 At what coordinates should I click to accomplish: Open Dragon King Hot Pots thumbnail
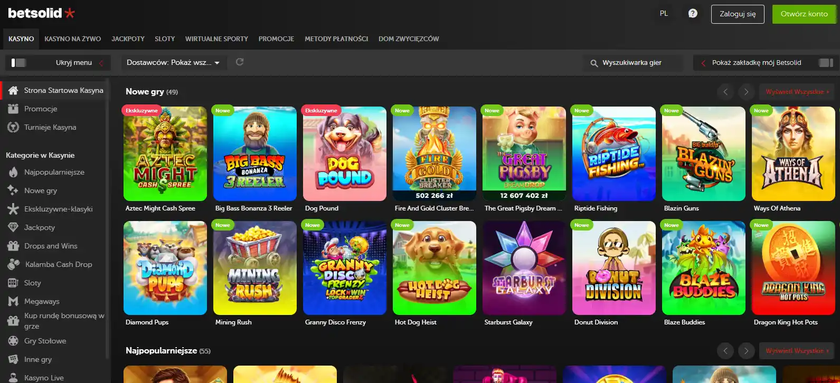tap(794, 268)
